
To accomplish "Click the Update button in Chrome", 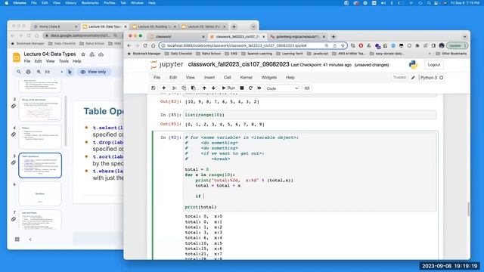I will tap(457, 45).
